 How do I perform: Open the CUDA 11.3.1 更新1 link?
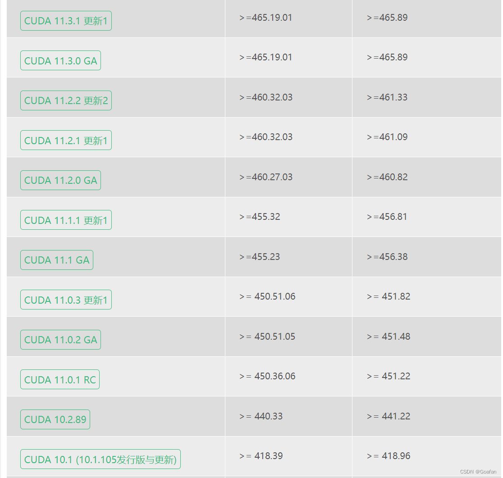pos(66,21)
